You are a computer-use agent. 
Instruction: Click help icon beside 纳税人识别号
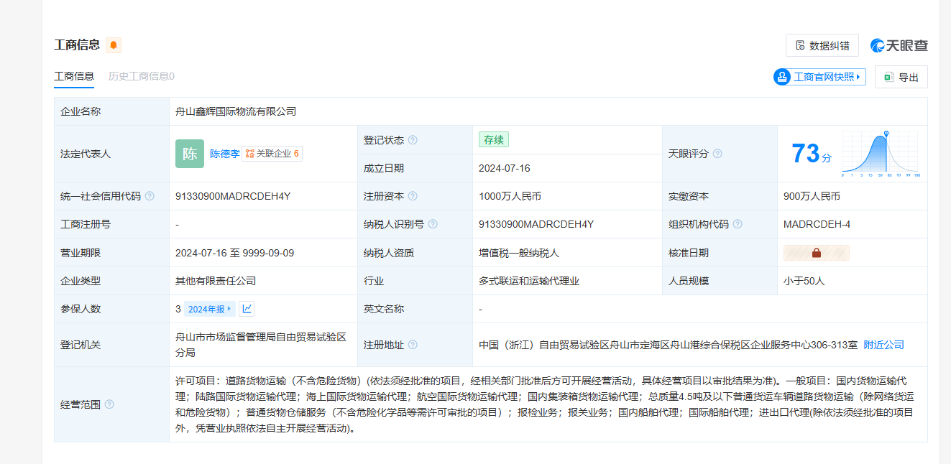pos(433,224)
